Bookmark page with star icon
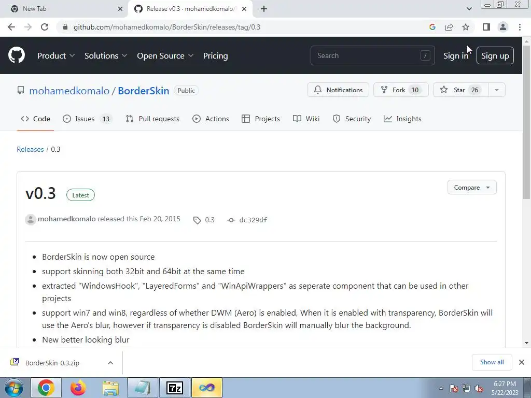 click(466, 27)
